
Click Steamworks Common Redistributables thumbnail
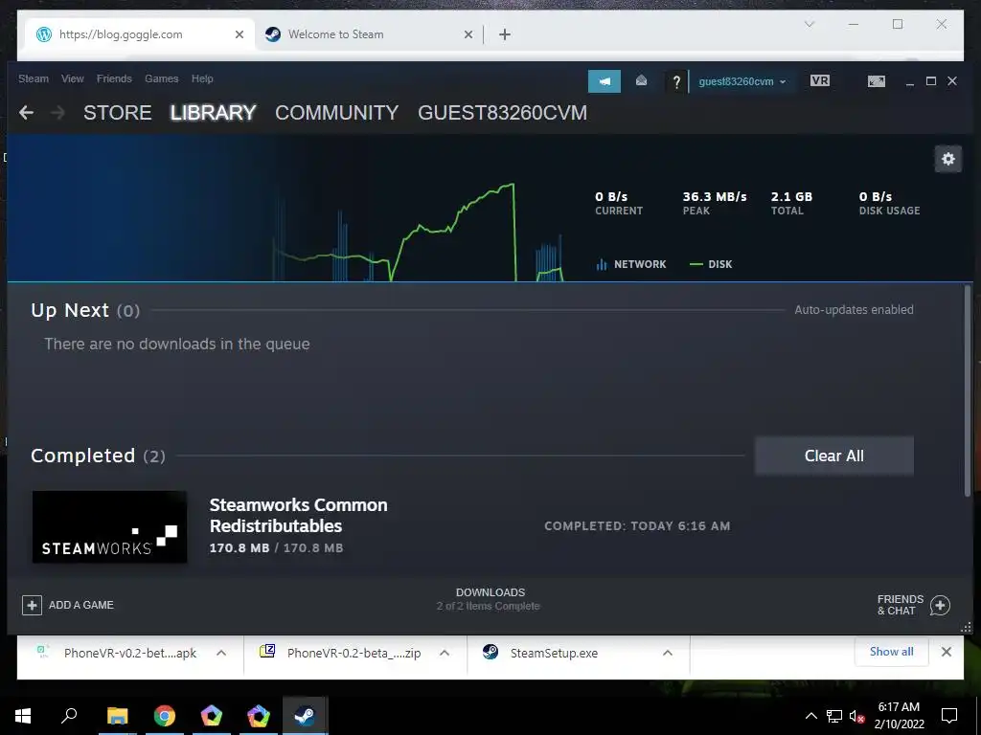coord(109,527)
